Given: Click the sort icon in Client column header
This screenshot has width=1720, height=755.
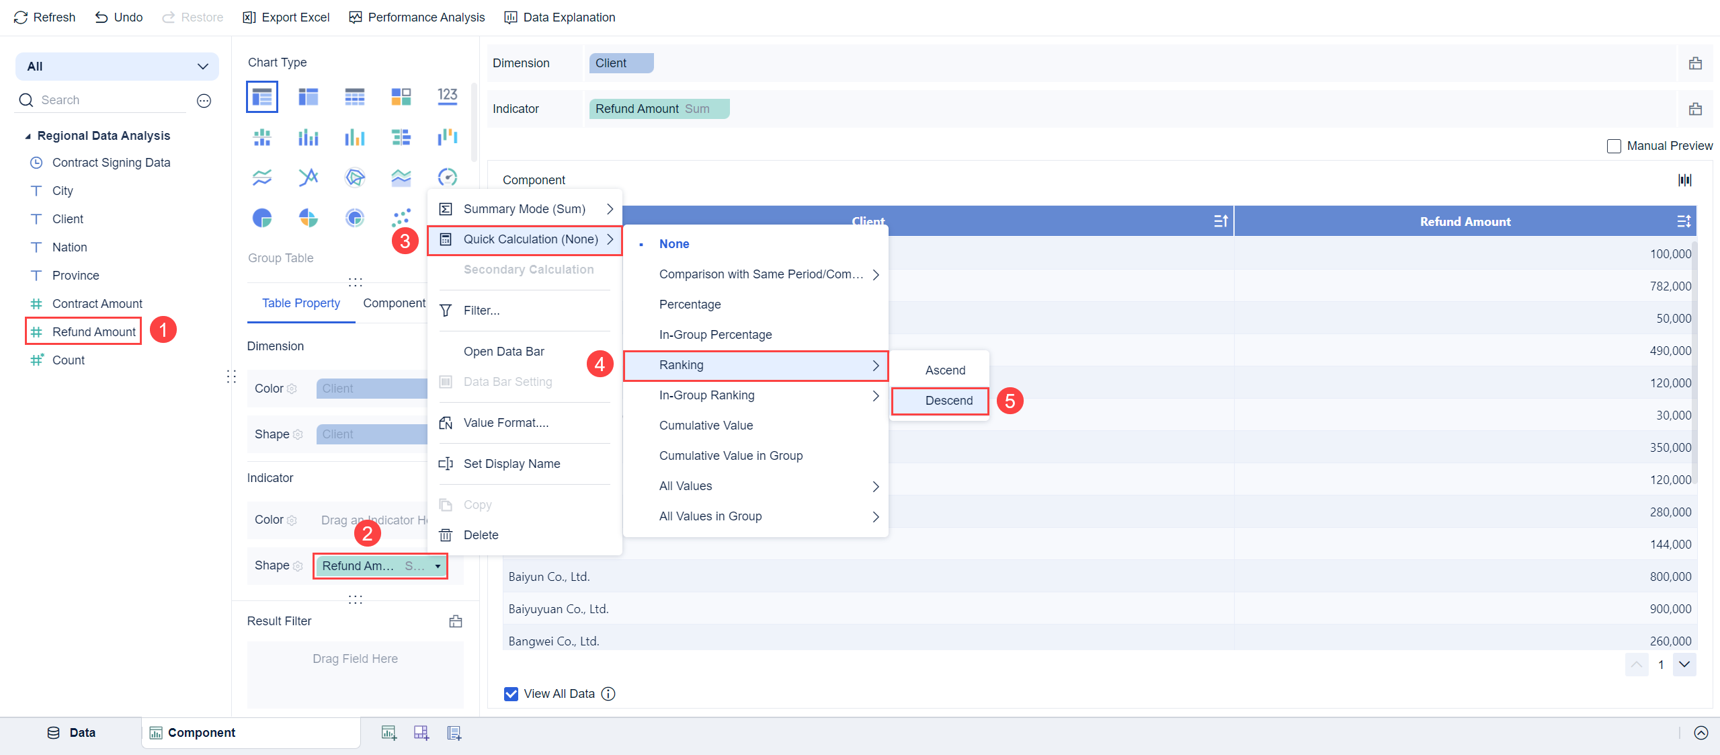Looking at the screenshot, I should coord(1221,221).
